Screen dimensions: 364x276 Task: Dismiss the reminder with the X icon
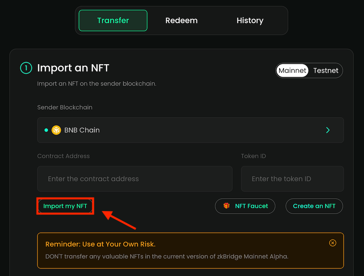pyautogui.click(x=332, y=243)
